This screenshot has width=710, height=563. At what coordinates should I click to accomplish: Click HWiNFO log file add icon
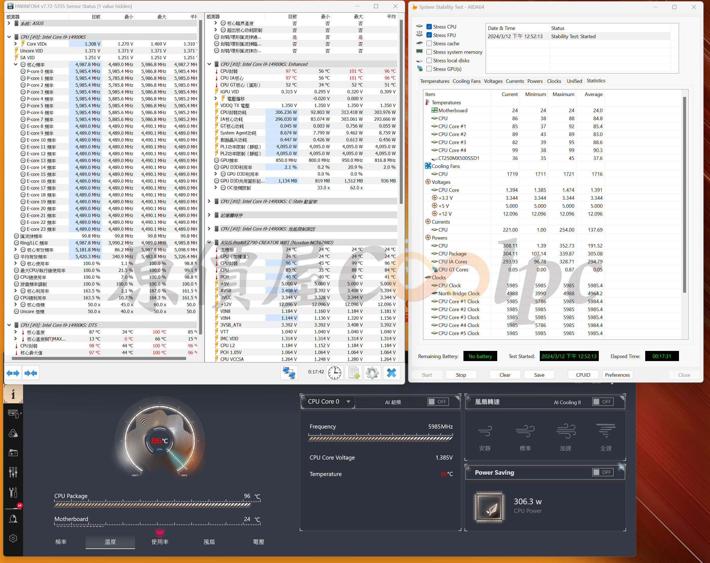(x=354, y=373)
